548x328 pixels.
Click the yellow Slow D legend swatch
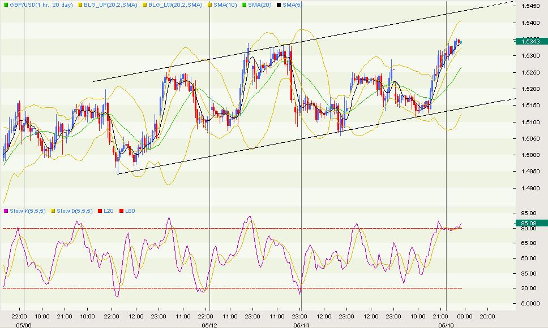[53, 211]
